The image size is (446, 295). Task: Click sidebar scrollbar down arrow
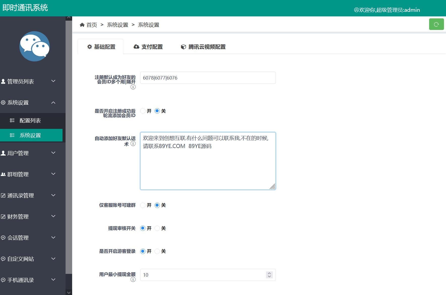[69, 292]
